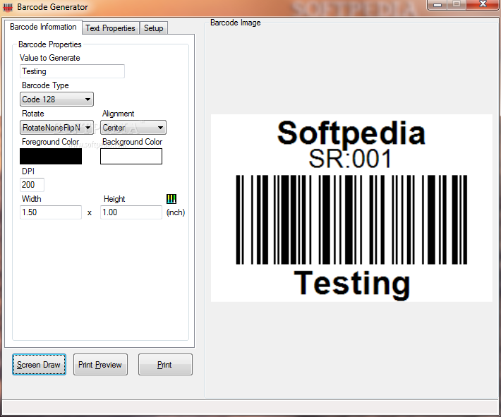Viewport: 501px width, 417px height.
Task: Click the Height field showing 1.00
Action: pos(131,212)
